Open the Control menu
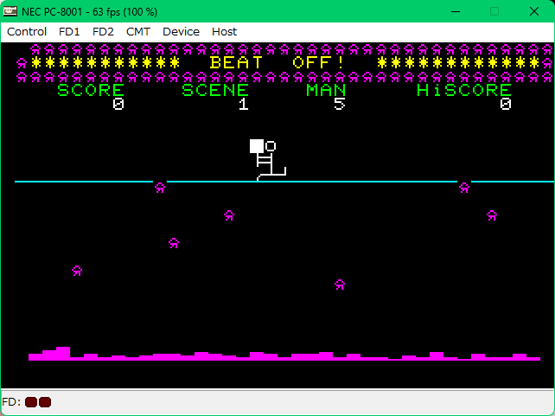The width and height of the screenshot is (555, 416). [27, 32]
